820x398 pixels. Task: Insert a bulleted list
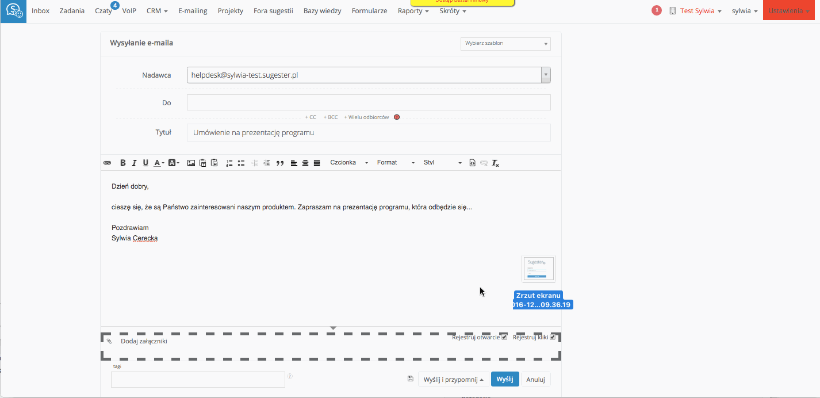(241, 163)
